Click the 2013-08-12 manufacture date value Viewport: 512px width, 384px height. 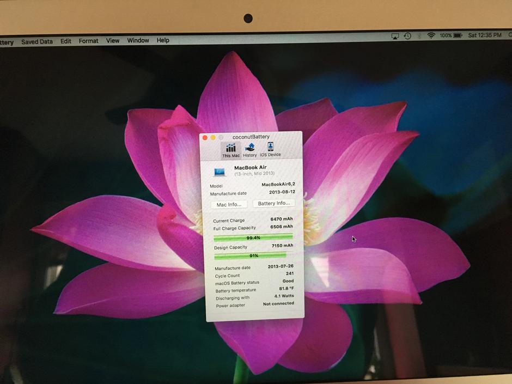[x=282, y=192]
